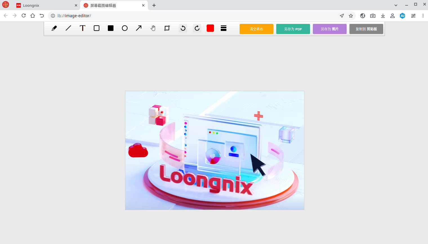The image size is (428, 244).
Task: Switch to the Loongnix tab
Action: [46, 5]
